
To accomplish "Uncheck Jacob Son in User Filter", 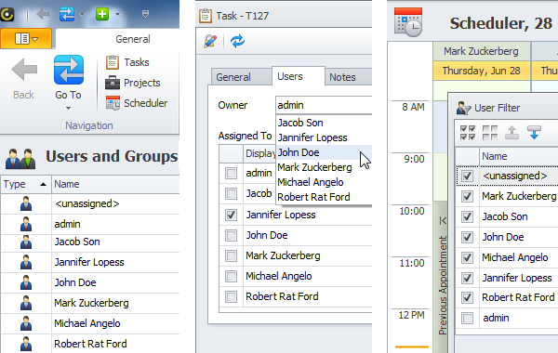I will (467, 216).
